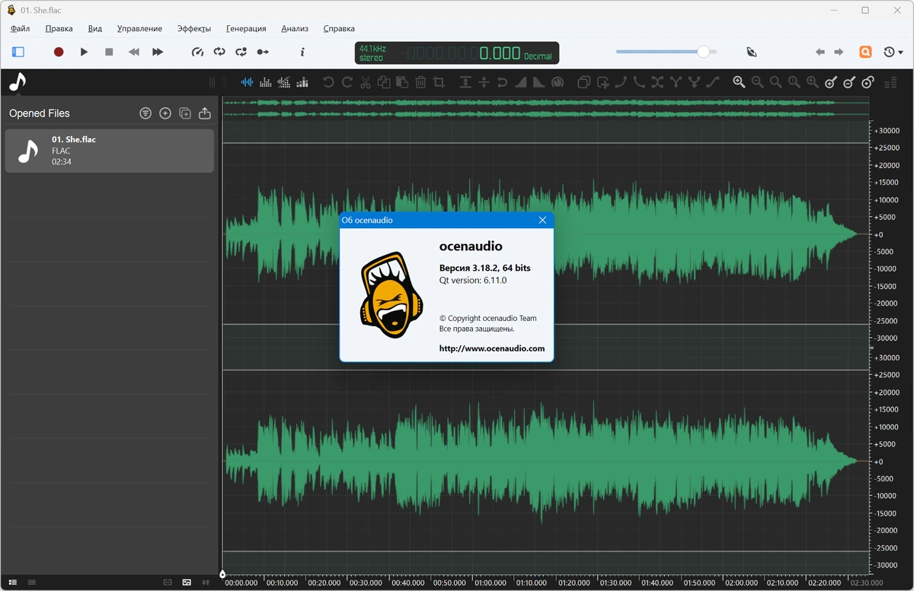This screenshot has height=591, width=914.
Task: Click the Crop icon
Action: point(439,82)
